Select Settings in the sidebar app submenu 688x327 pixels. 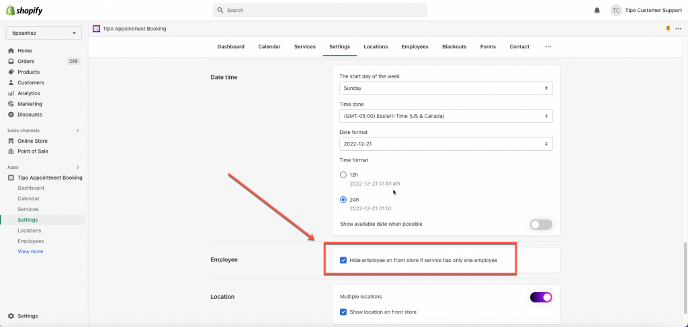click(28, 220)
